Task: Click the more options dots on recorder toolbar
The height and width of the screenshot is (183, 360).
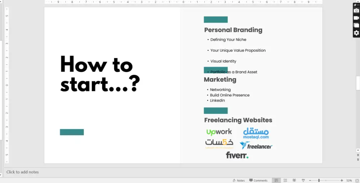Action: [x=358, y=5]
